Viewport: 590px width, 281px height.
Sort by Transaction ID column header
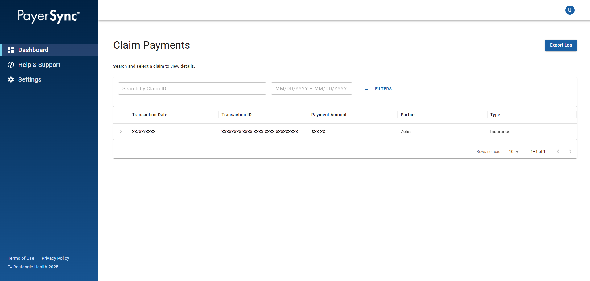pyautogui.click(x=237, y=115)
